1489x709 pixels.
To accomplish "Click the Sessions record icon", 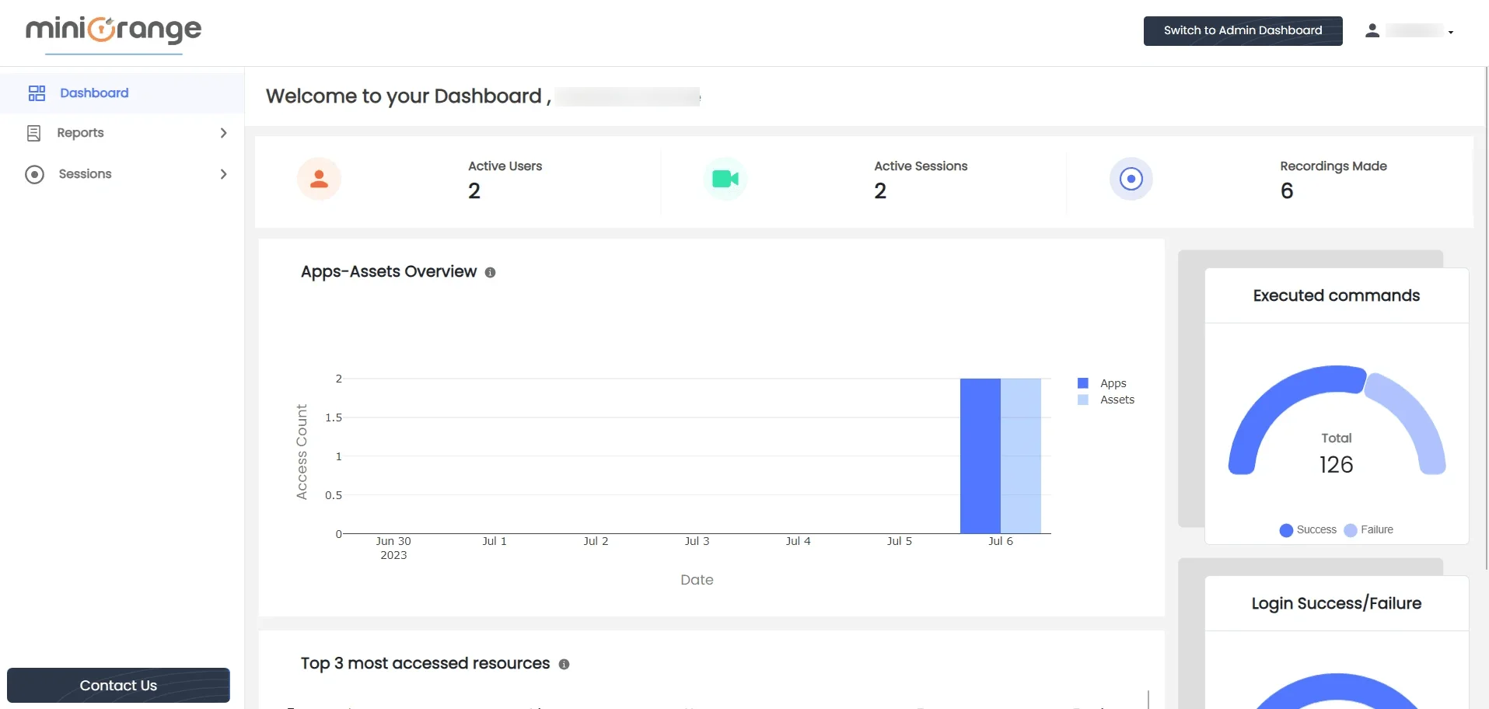I will 34,174.
